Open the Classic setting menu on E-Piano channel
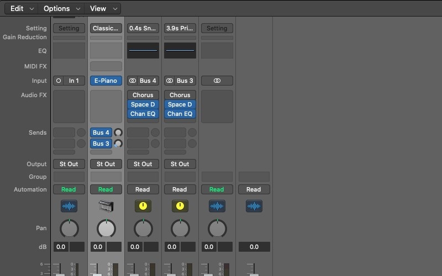 (x=106, y=28)
